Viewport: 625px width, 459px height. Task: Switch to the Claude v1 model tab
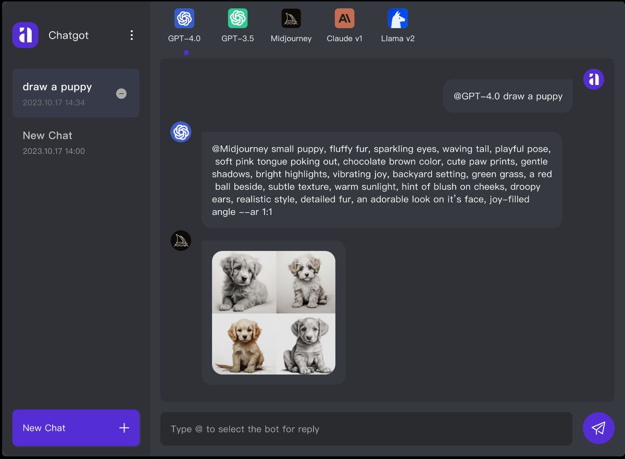[344, 26]
